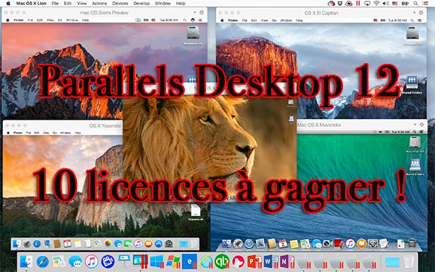This screenshot has width=435, height=272.
Task: Open iTunes in the main bottom Dock
Action: pos(91,262)
